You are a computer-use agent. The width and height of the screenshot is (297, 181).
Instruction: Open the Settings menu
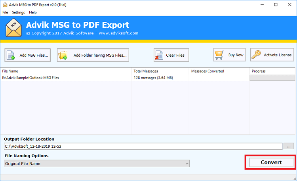18,13
